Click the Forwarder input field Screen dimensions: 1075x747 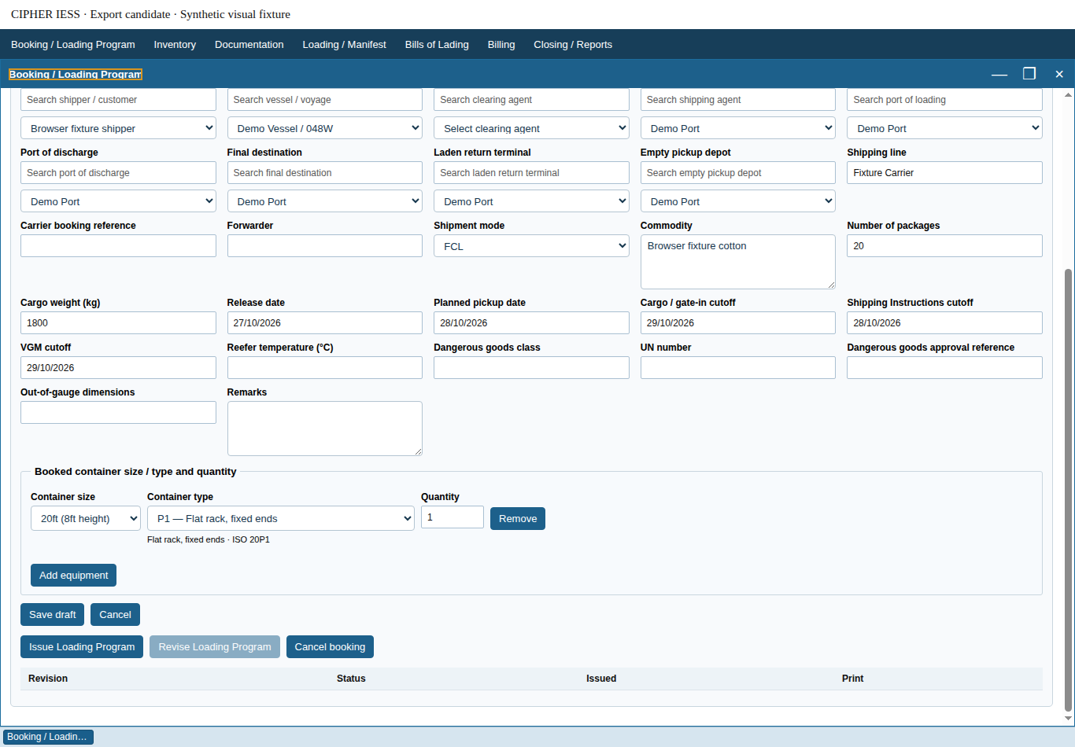coord(325,246)
